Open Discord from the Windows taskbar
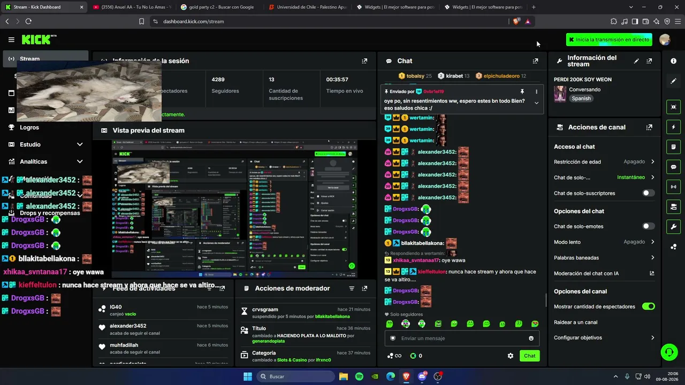685x385 pixels. [x=422, y=376]
